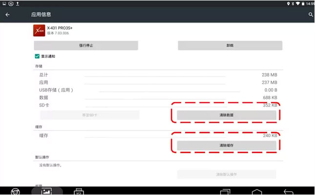
Task: Click the 数据 storage row label
Action: click(43, 98)
